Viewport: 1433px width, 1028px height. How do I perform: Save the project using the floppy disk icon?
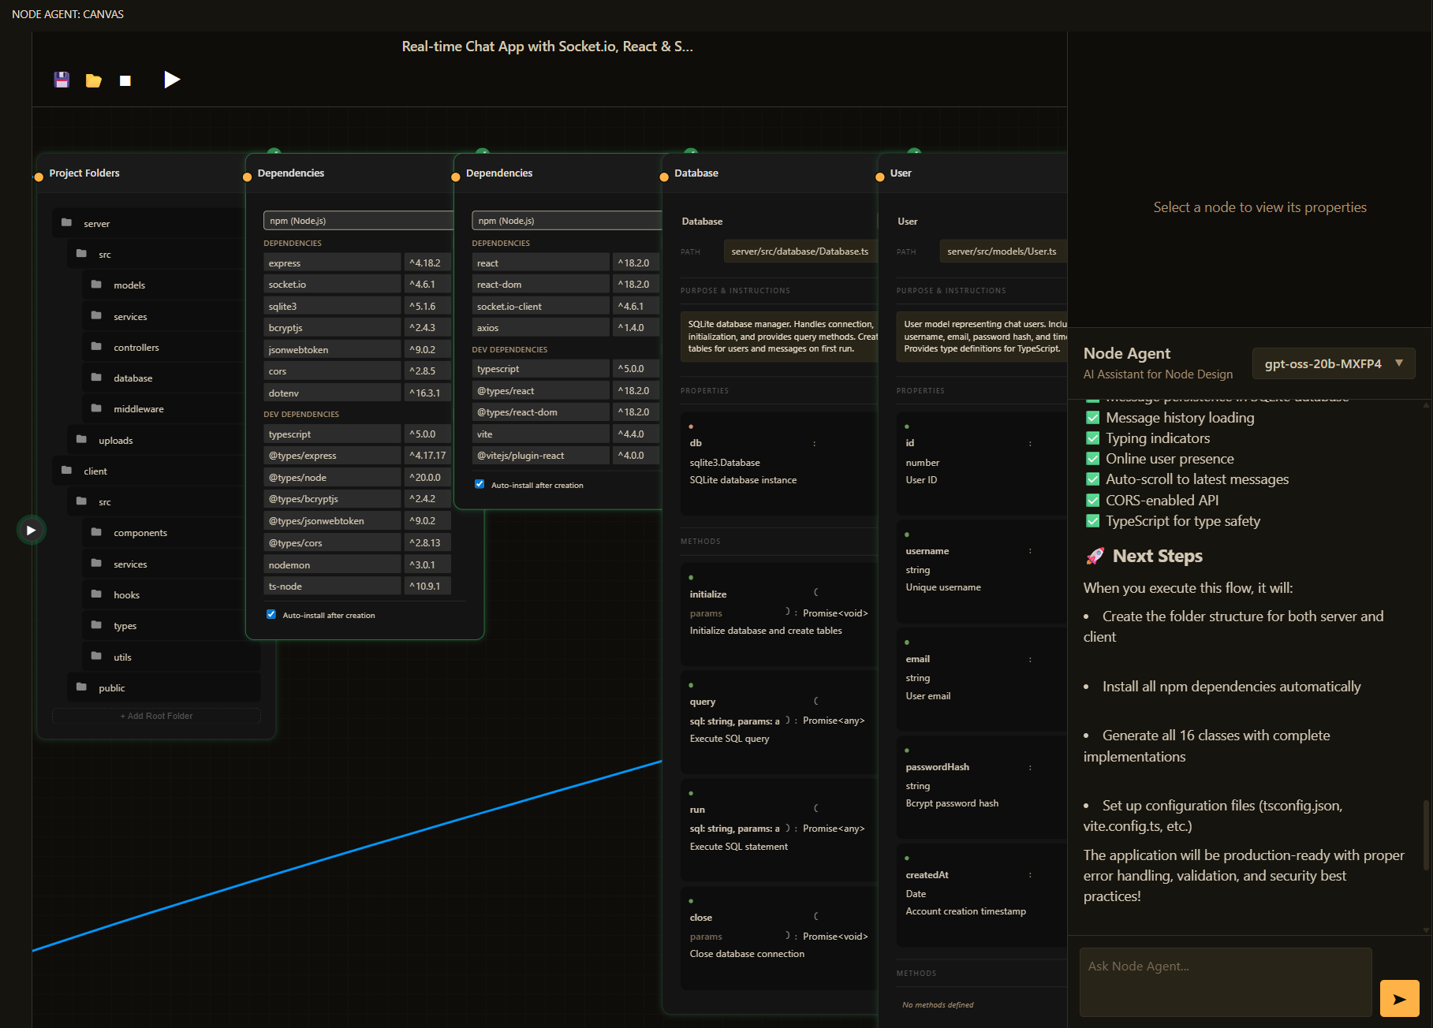[62, 79]
